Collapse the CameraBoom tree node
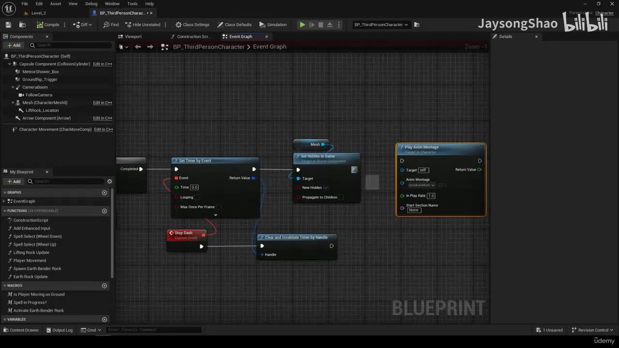 (13, 87)
